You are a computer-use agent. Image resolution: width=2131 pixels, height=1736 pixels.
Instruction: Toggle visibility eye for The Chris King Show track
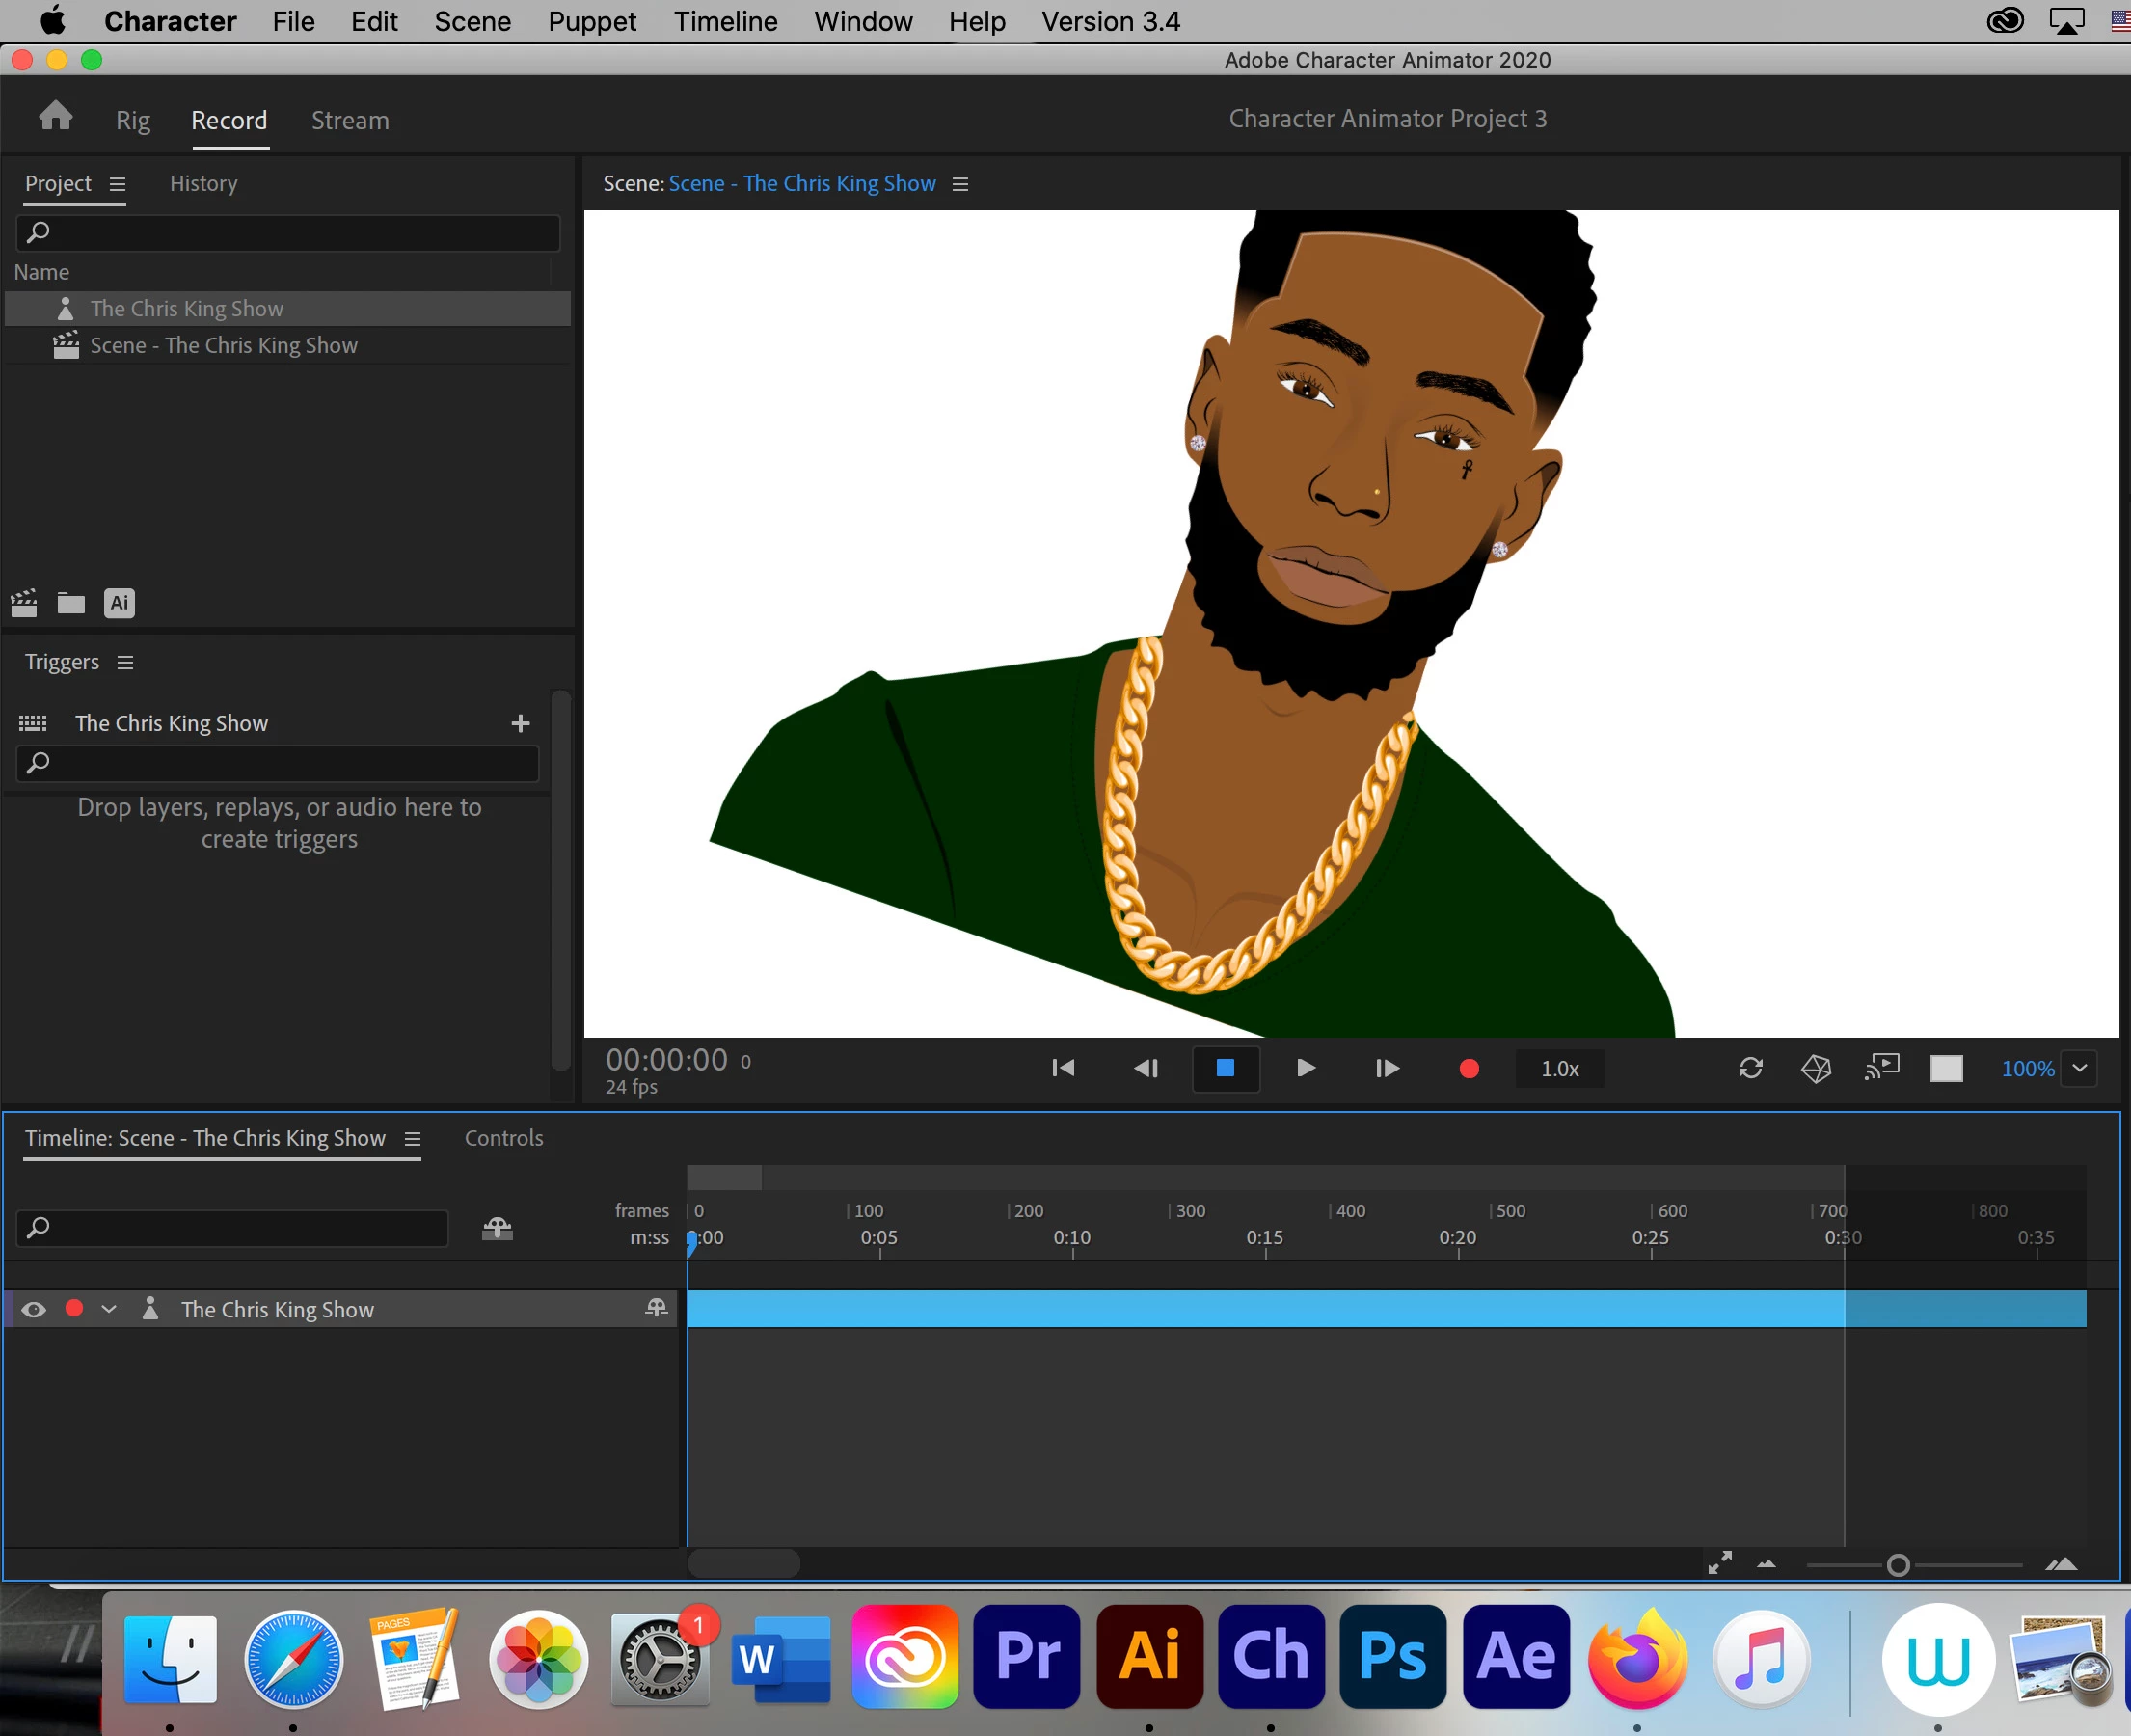pyautogui.click(x=34, y=1310)
